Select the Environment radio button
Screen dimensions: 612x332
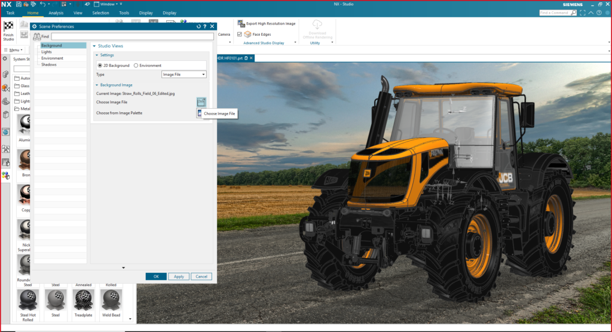coord(136,66)
